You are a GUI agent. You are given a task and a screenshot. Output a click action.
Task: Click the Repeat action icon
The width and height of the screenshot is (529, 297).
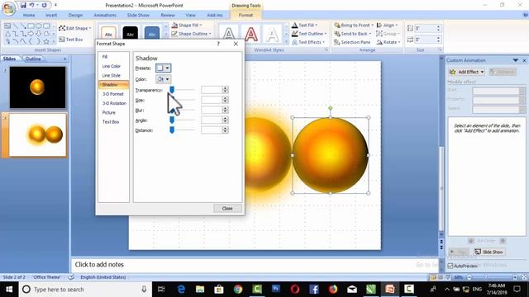[x=44, y=5]
